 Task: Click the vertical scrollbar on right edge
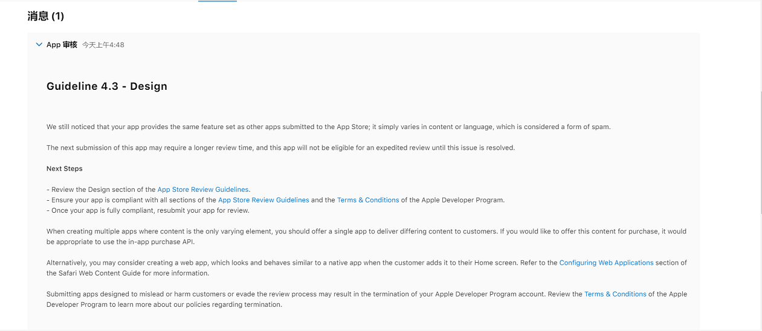coord(760,151)
